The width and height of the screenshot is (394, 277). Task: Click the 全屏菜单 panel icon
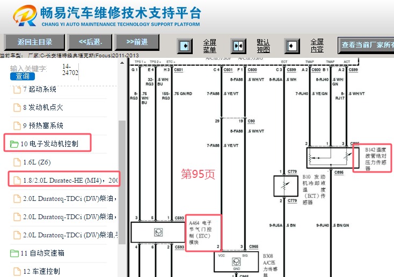[185, 46]
